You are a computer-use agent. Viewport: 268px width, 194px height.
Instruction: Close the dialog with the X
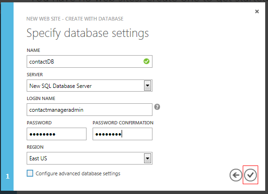257,11
